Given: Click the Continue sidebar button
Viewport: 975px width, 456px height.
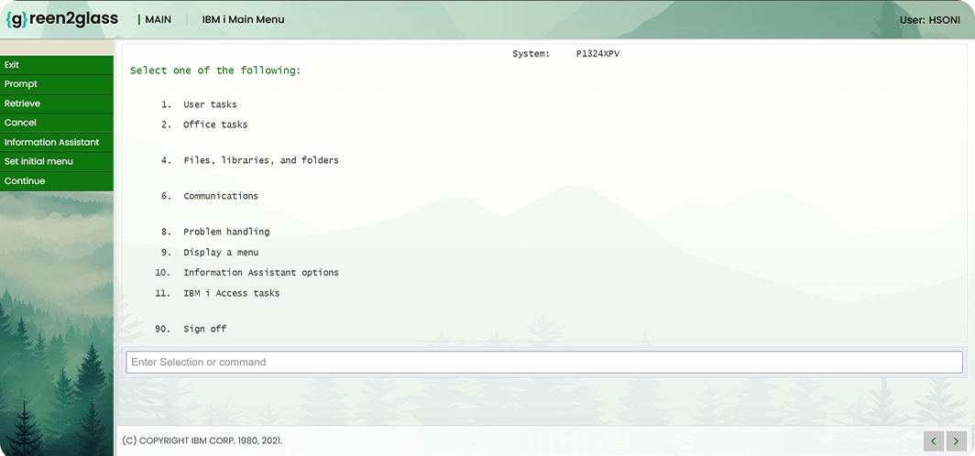Looking at the screenshot, I should point(25,180).
